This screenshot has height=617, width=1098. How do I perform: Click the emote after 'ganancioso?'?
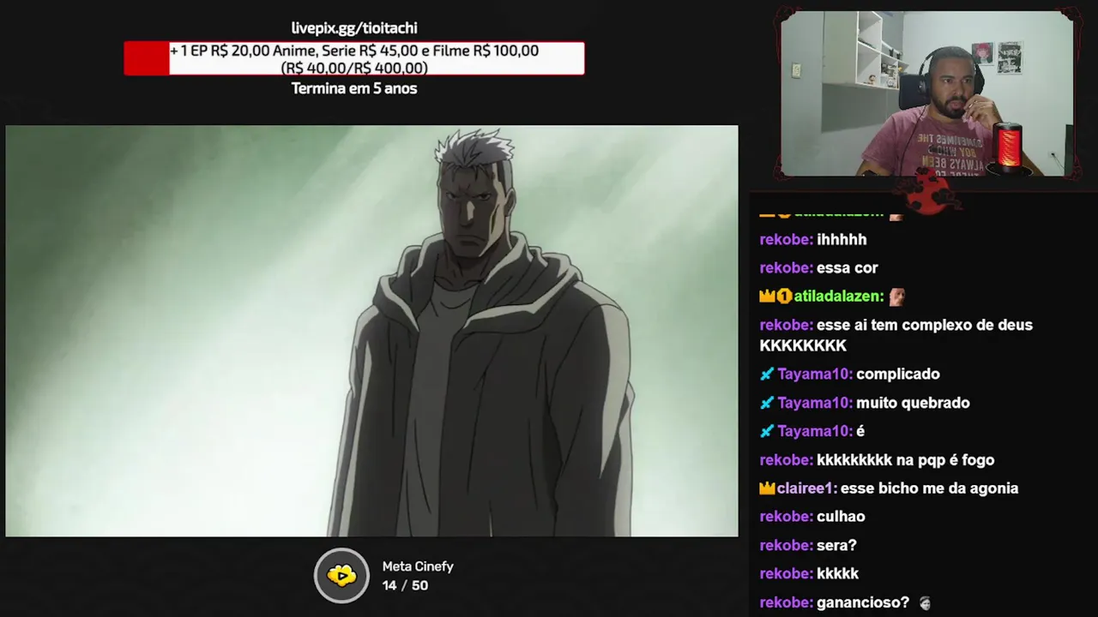tap(924, 602)
